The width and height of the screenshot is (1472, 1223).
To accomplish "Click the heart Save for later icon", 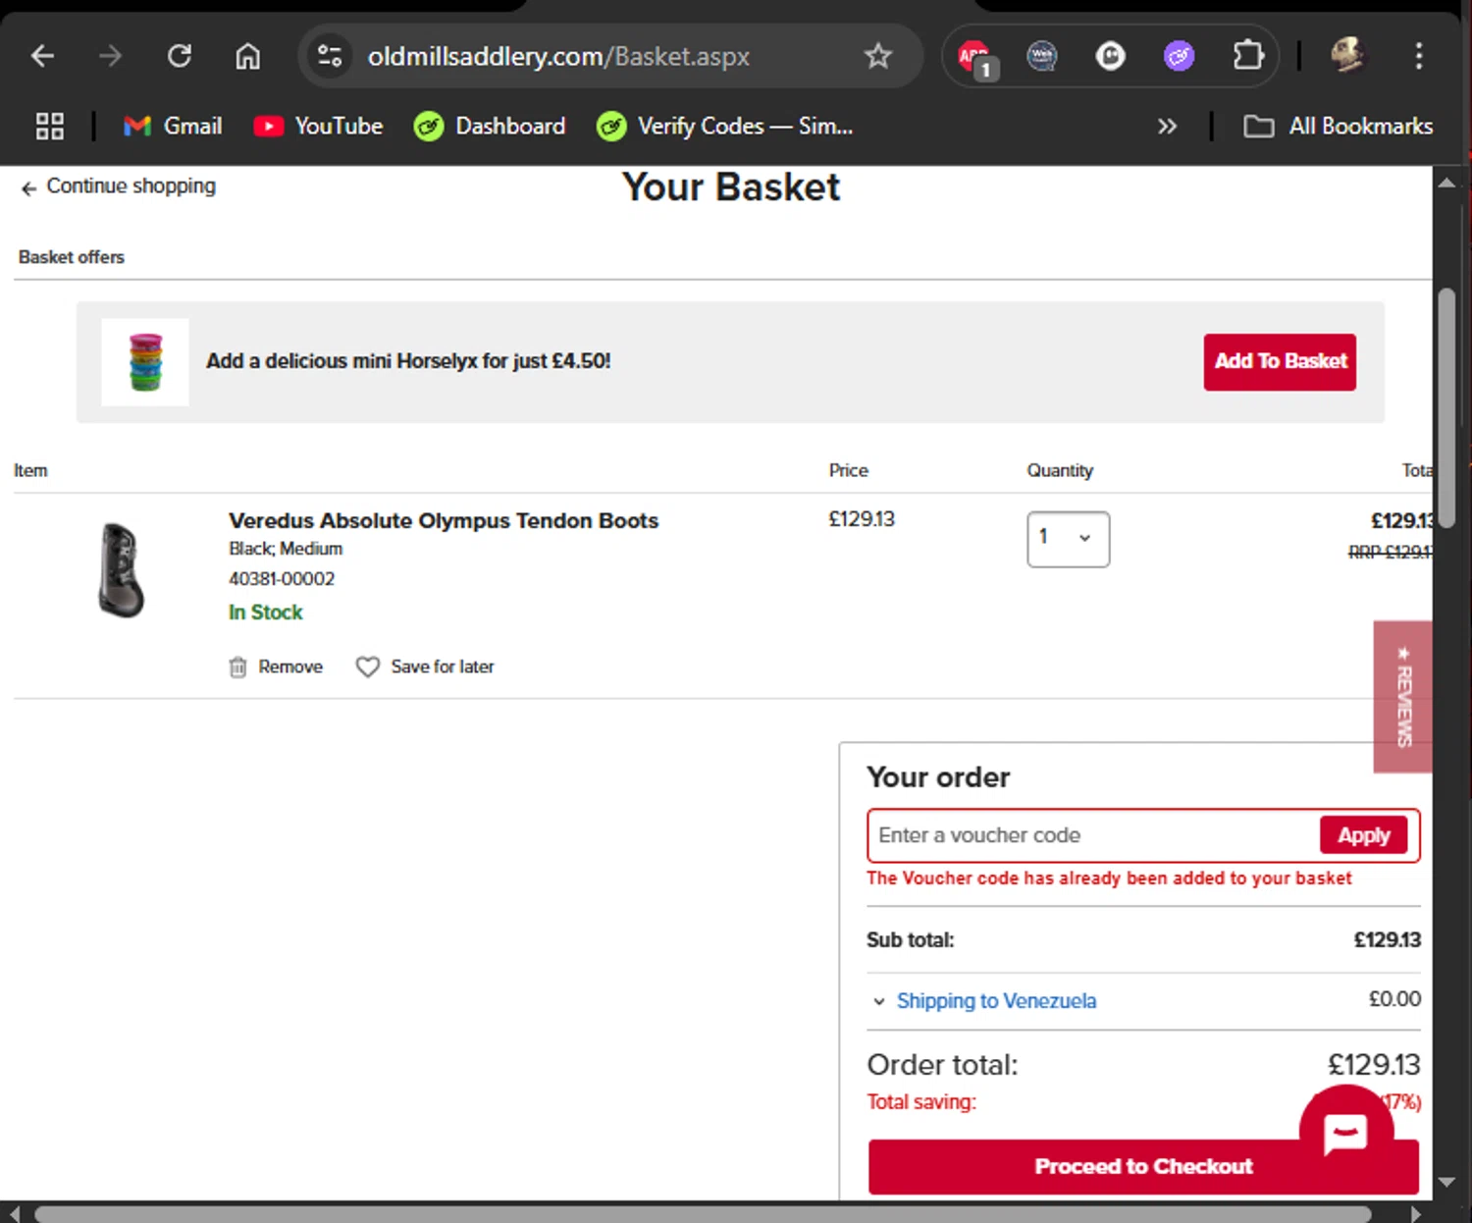I will 367,667.
